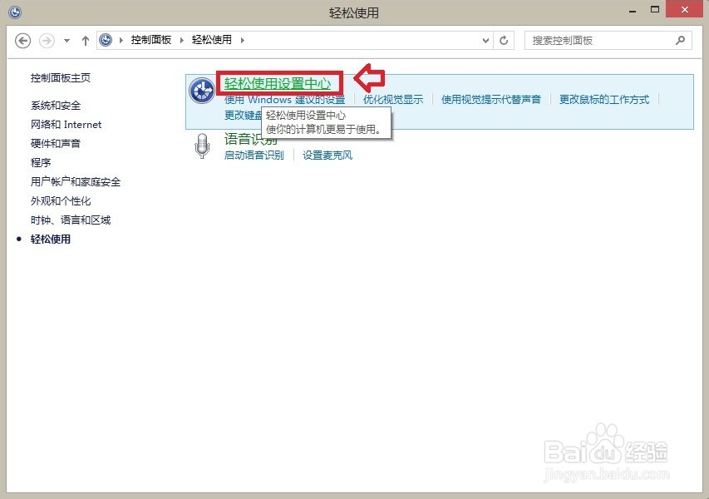This screenshot has height=499, width=709.
Task: Open 启动语音识别
Action: tap(253, 155)
